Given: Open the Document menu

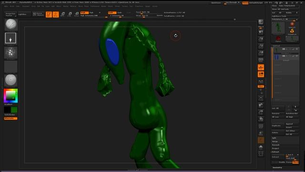Looking at the screenshot, I should pyautogui.click(x=26, y=6).
